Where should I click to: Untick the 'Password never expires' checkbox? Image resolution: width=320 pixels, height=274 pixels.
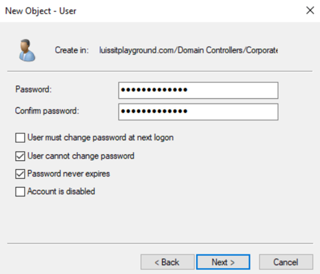coord(20,174)
